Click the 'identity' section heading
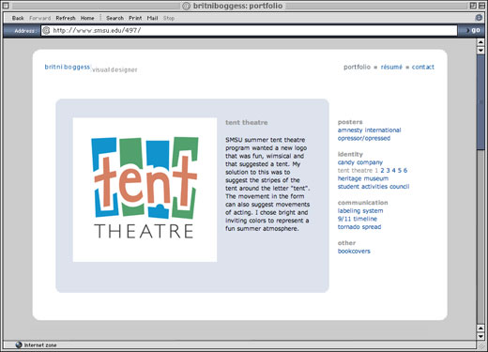The height and width of the screenshot is (352, 488). 350,154
